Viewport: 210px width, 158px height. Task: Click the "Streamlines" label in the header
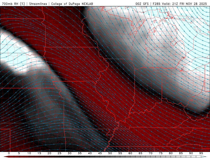38,4
